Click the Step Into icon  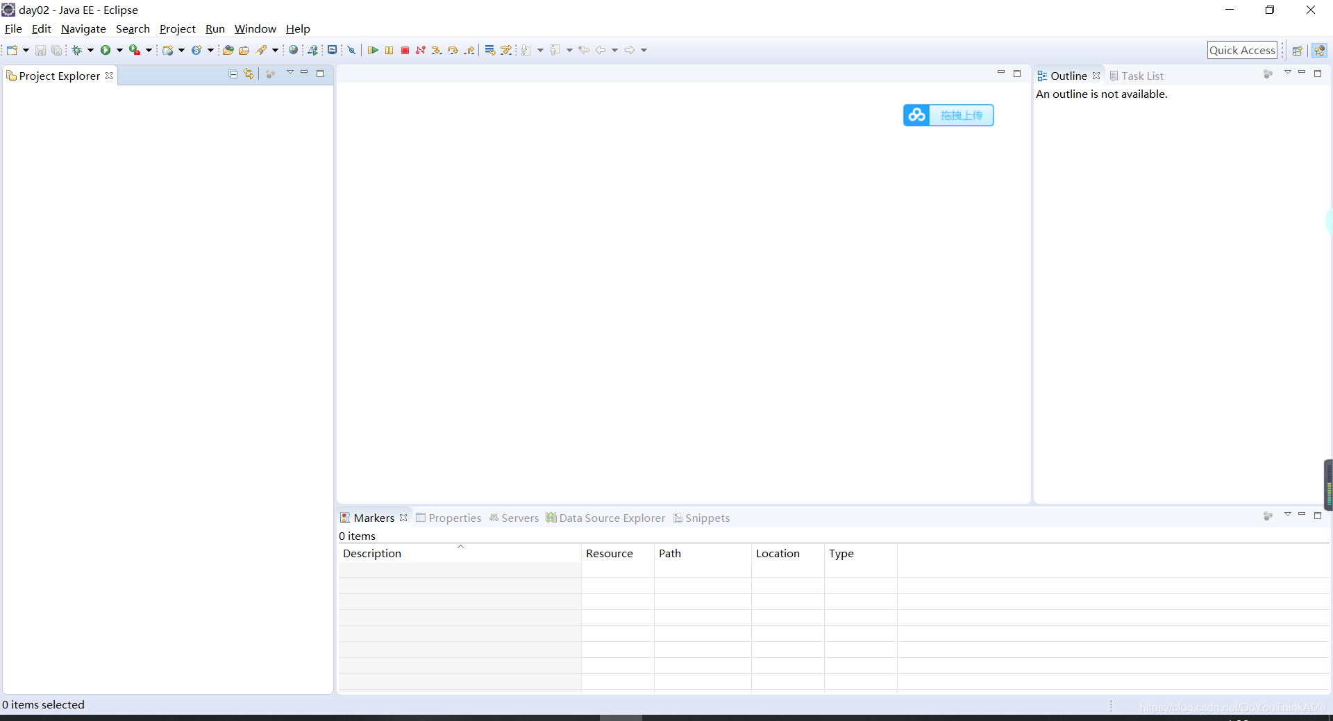click(437, 50)
